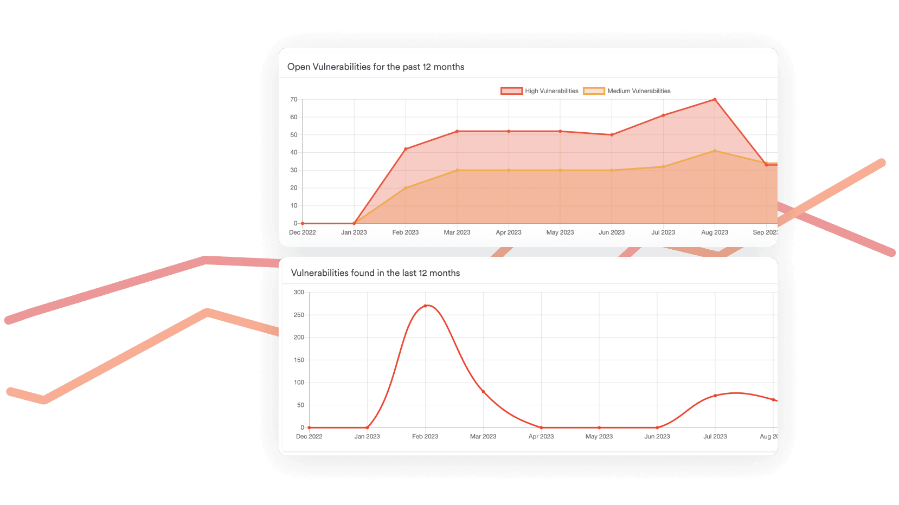Click the High Vulnerabilities Jul 2023 data point
899x505 pixels.
(663, 115)
